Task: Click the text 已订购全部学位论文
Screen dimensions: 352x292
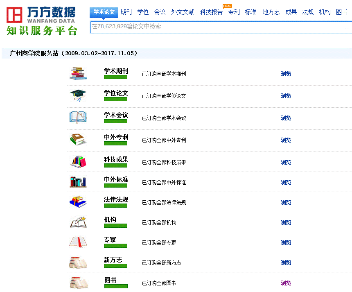Action: 164,96
